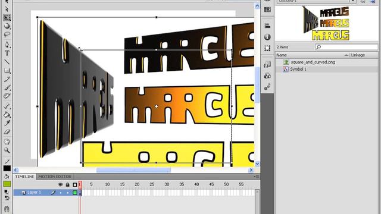Toggle Layer 1 green outline square
381x214 pixels.
[x=75, y=193]
